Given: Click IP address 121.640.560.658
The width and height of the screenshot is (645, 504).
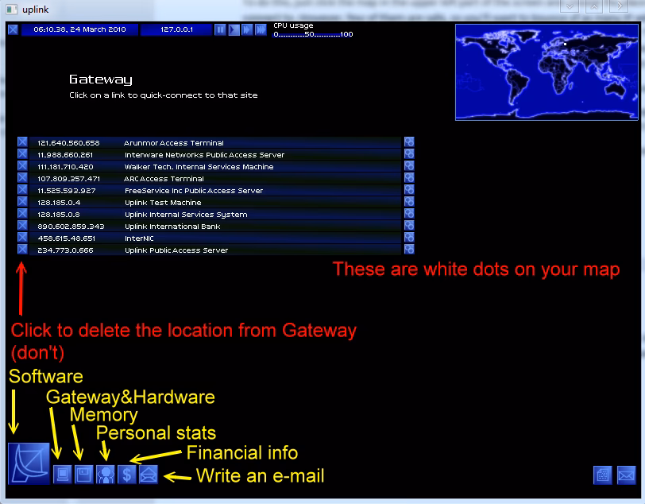Looking at the screenshot, I should (68, 143).
